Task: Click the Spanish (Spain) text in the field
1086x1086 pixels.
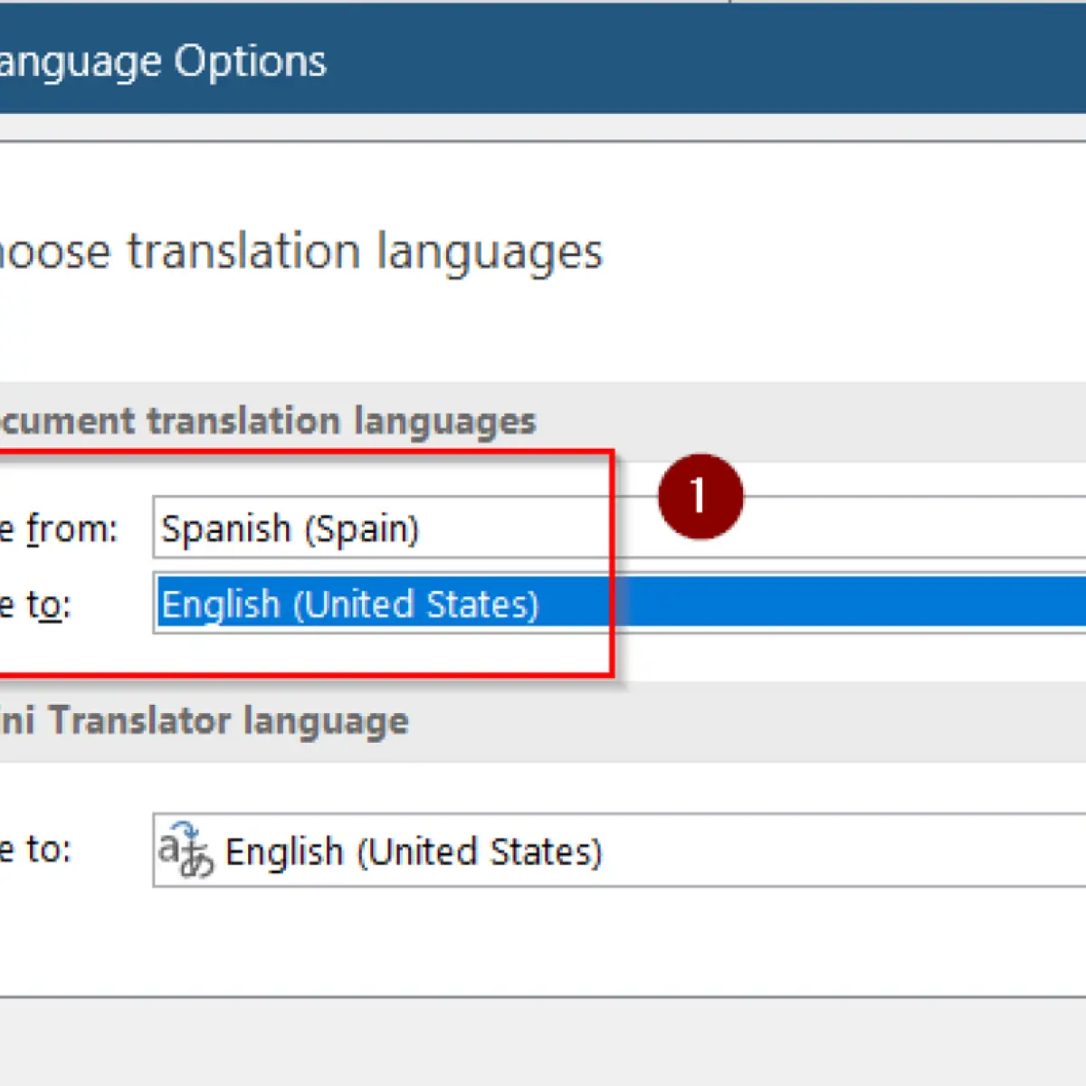Action: click(x=290, y=529)
